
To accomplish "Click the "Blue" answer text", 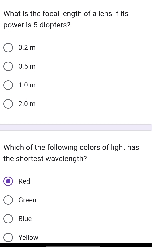I will tap(25, 219).
